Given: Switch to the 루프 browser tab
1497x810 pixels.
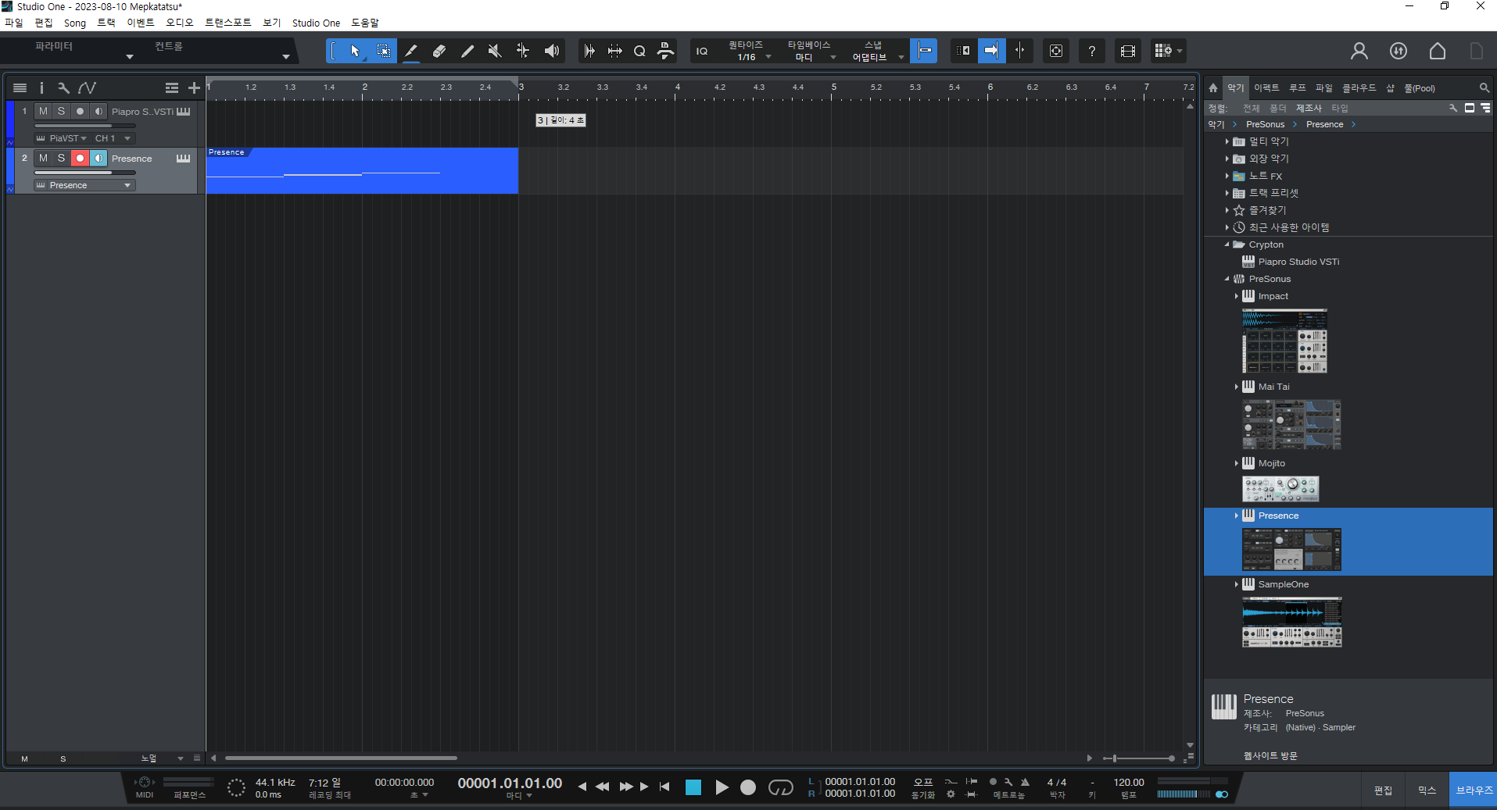Looking at the screenshot, I should (1298, 88).
